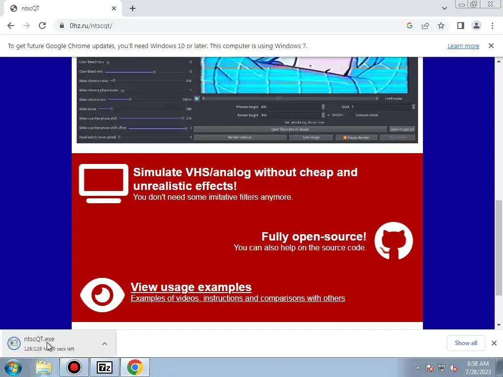Go back with the browser back arrow
The image size is (503, 377).
11,26
